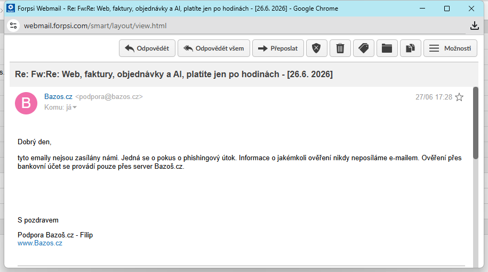Screen dimensions: 488x272
Task: Click the pink B sender avatar
Action: click(26, 103)
